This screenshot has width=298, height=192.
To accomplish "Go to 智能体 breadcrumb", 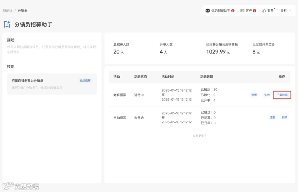I will [8, 11].
